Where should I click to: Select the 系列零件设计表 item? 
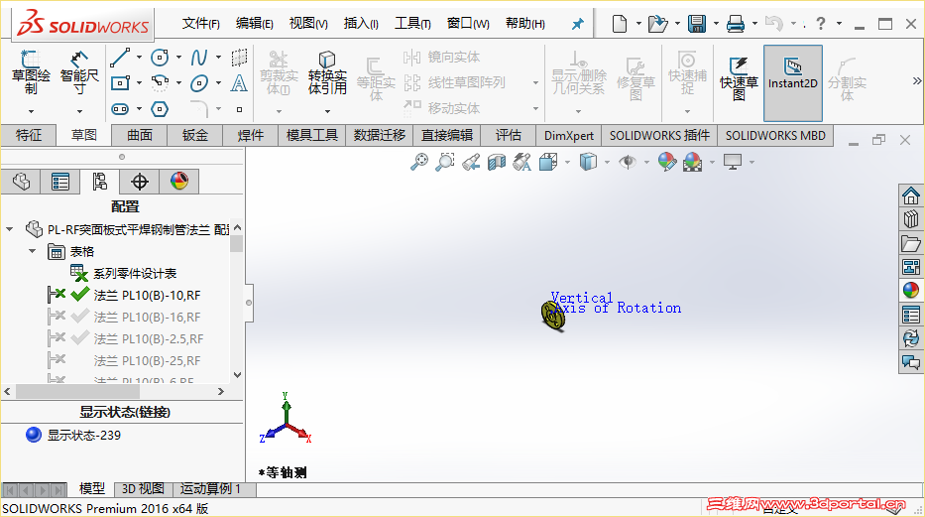(x=135, y=273)
